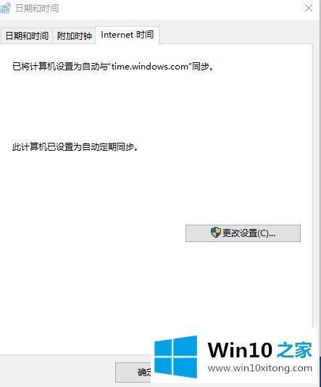Click the shield icon on 更改设置 button
This screenshot has width=321, height=387.
pyautogui.click(x=216, y=233)
